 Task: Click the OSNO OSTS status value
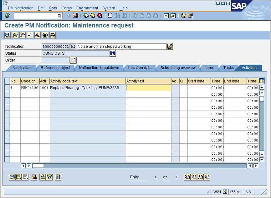click(x=75, y=53)
